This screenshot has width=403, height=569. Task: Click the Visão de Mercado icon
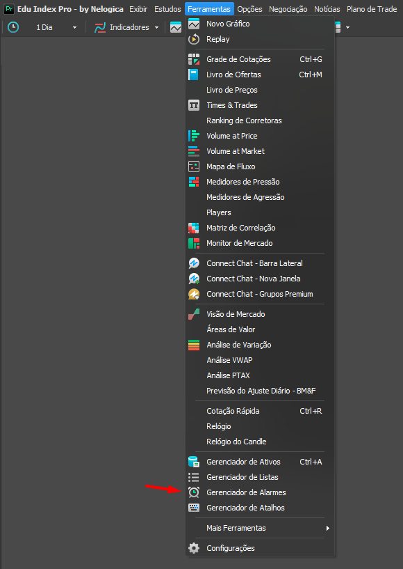(194, 314)
